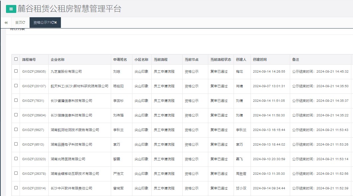Screen dimensions: 353x196
Task: Check the row for 湖南光琇医院有限公司
Action: [15, 159]
